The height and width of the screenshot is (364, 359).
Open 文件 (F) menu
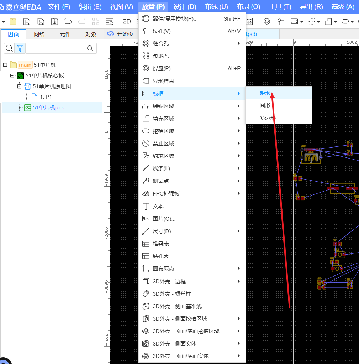tap(59, 7)
